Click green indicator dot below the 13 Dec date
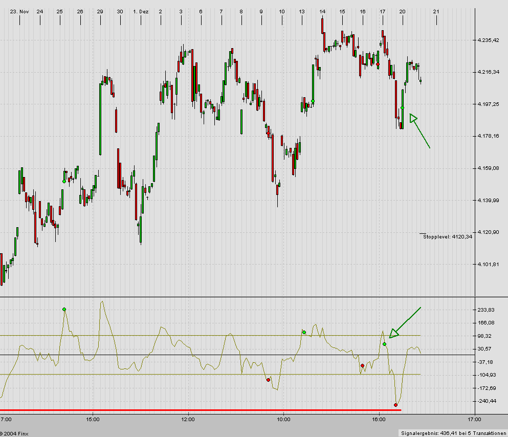Image resolution: width=508 pixels, height=437 pixels. [x=304, y=333]
